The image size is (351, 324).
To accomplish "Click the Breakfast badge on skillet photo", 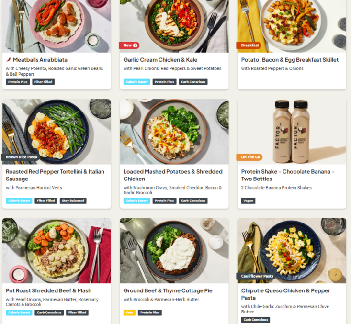I will pyautogui.click(x=249, y=45).
